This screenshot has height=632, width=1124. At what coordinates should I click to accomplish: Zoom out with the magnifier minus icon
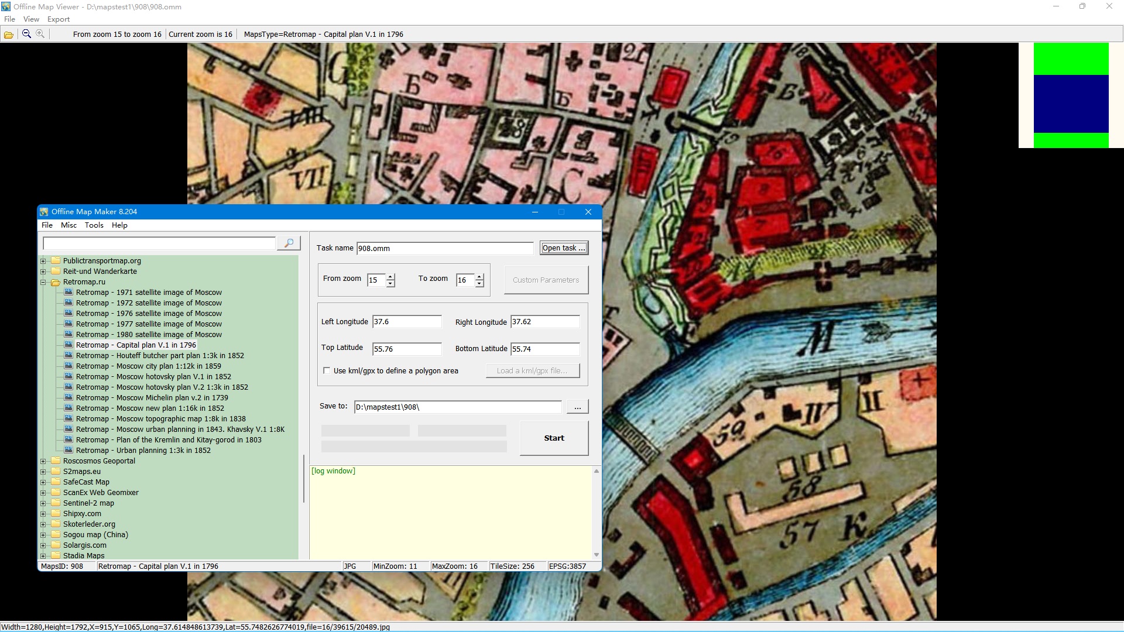[26, 34]
